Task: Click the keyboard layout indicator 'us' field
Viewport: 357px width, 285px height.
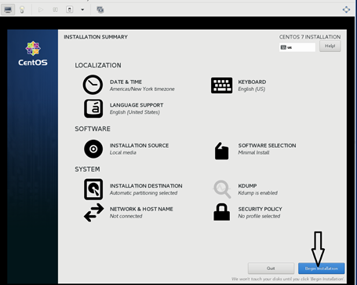Action: 297,47
